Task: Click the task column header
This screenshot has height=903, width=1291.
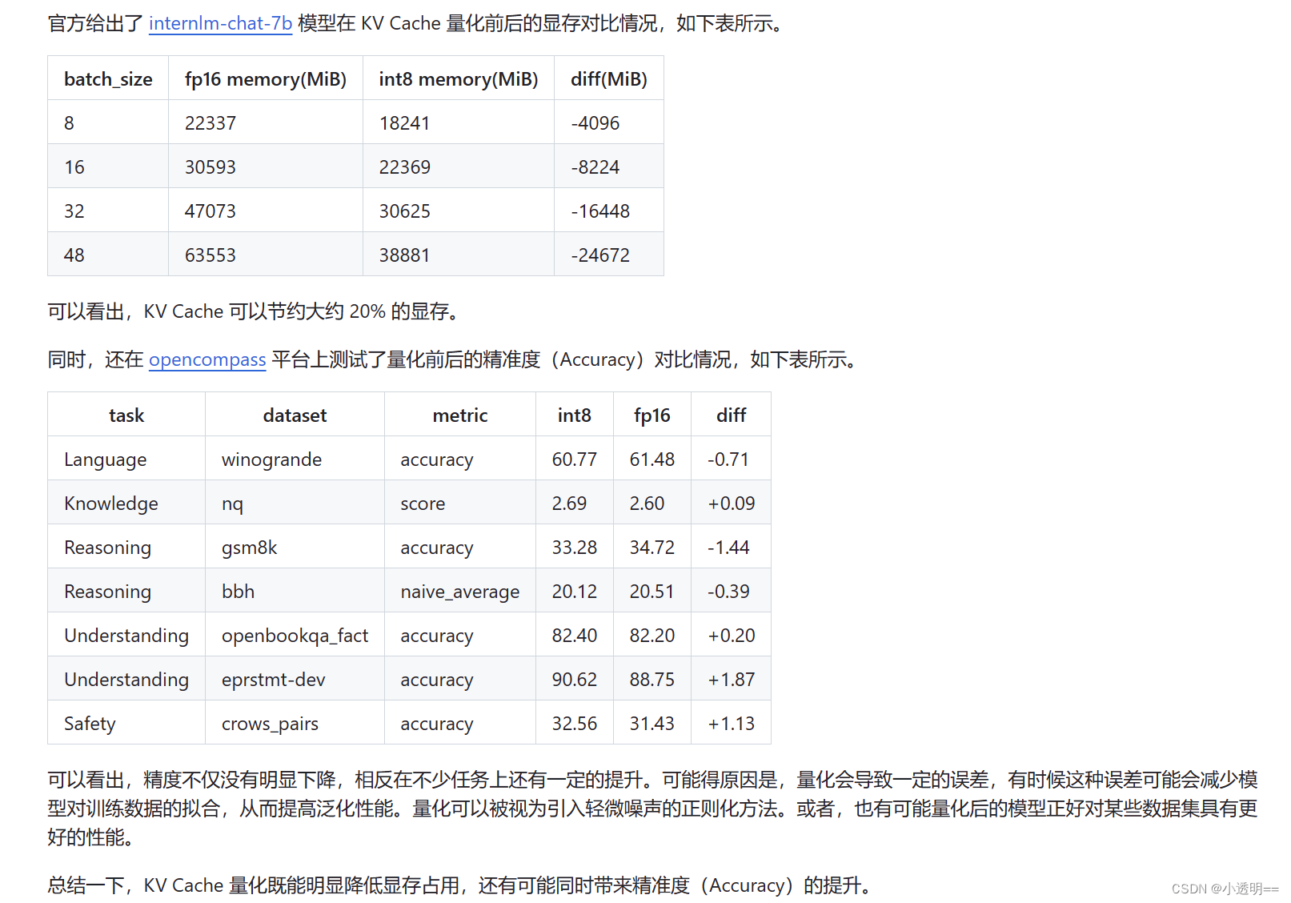Action: (125, 415)
